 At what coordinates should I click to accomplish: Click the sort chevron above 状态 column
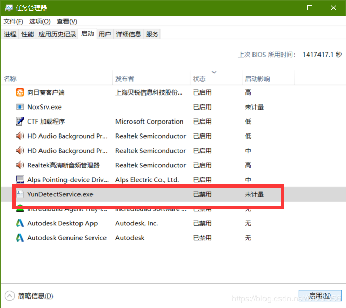click(x=214, y=72)
